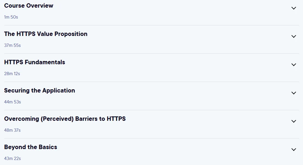Click the 28m 12s duration label
Viewport: 303px width, 165px height.
12,74
